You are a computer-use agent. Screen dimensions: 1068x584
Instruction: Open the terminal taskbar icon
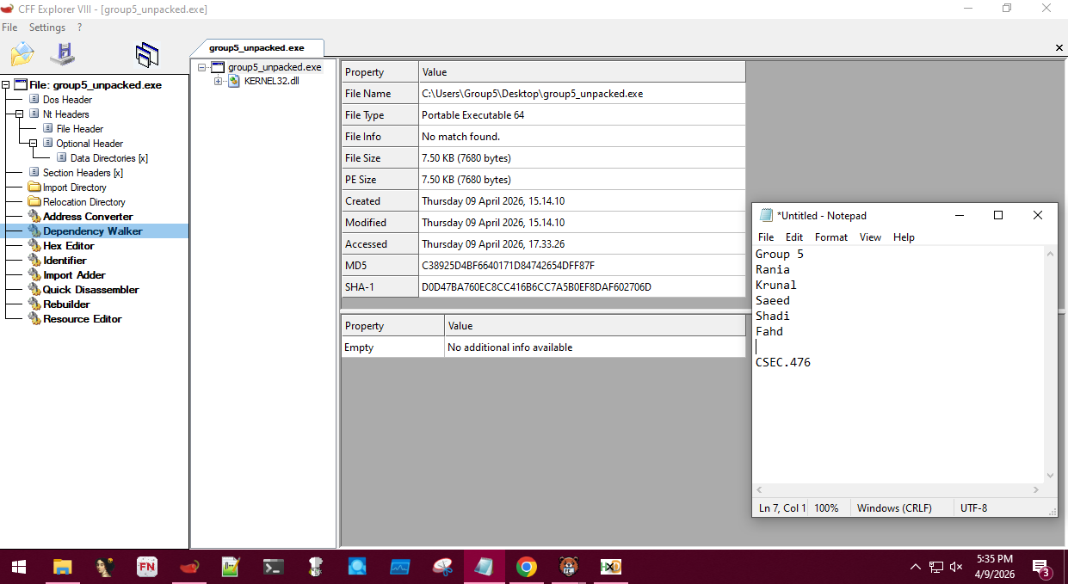[x=274, y=567]
